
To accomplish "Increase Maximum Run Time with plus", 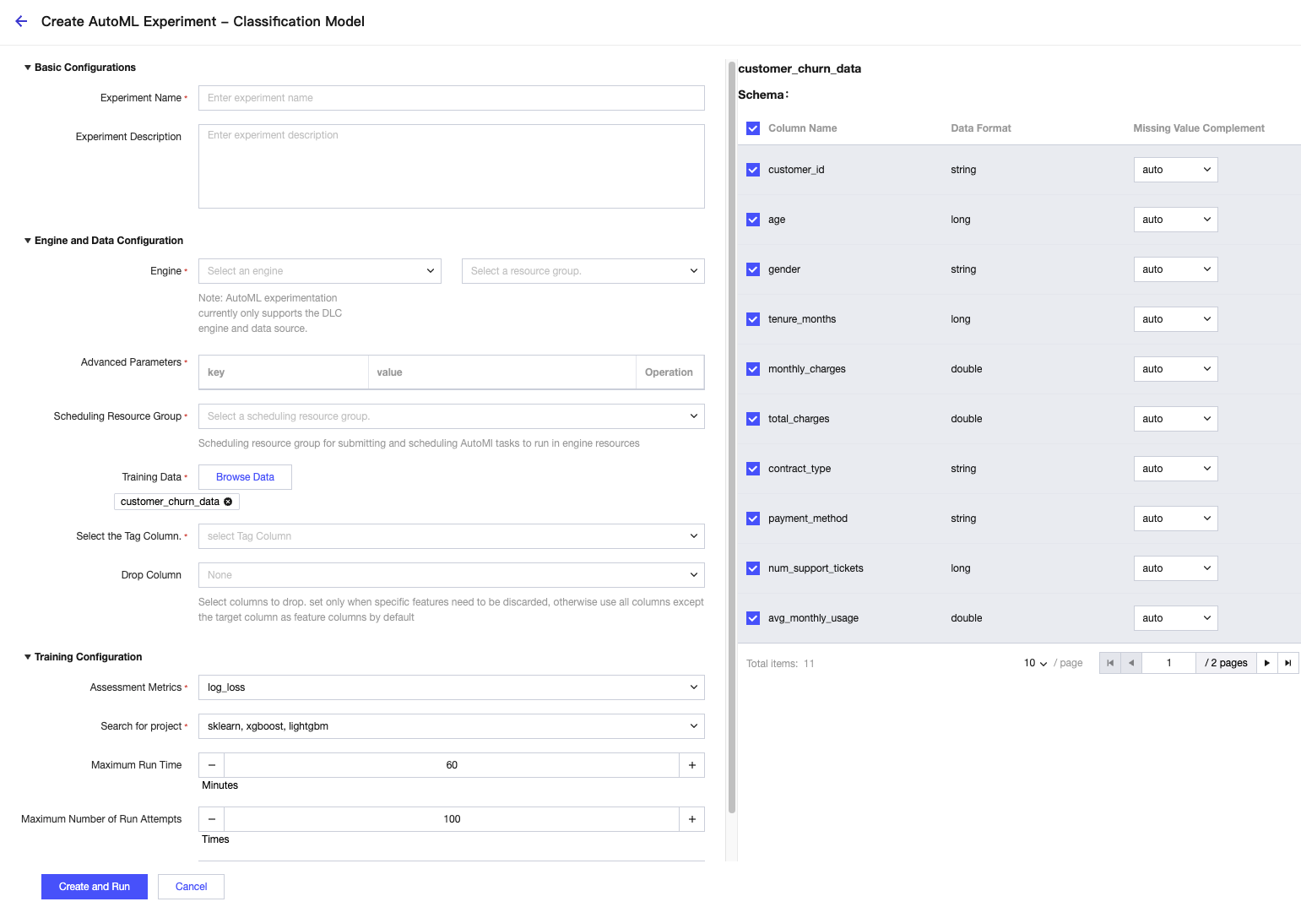I will pyautogui.click(x=691, y=765).
